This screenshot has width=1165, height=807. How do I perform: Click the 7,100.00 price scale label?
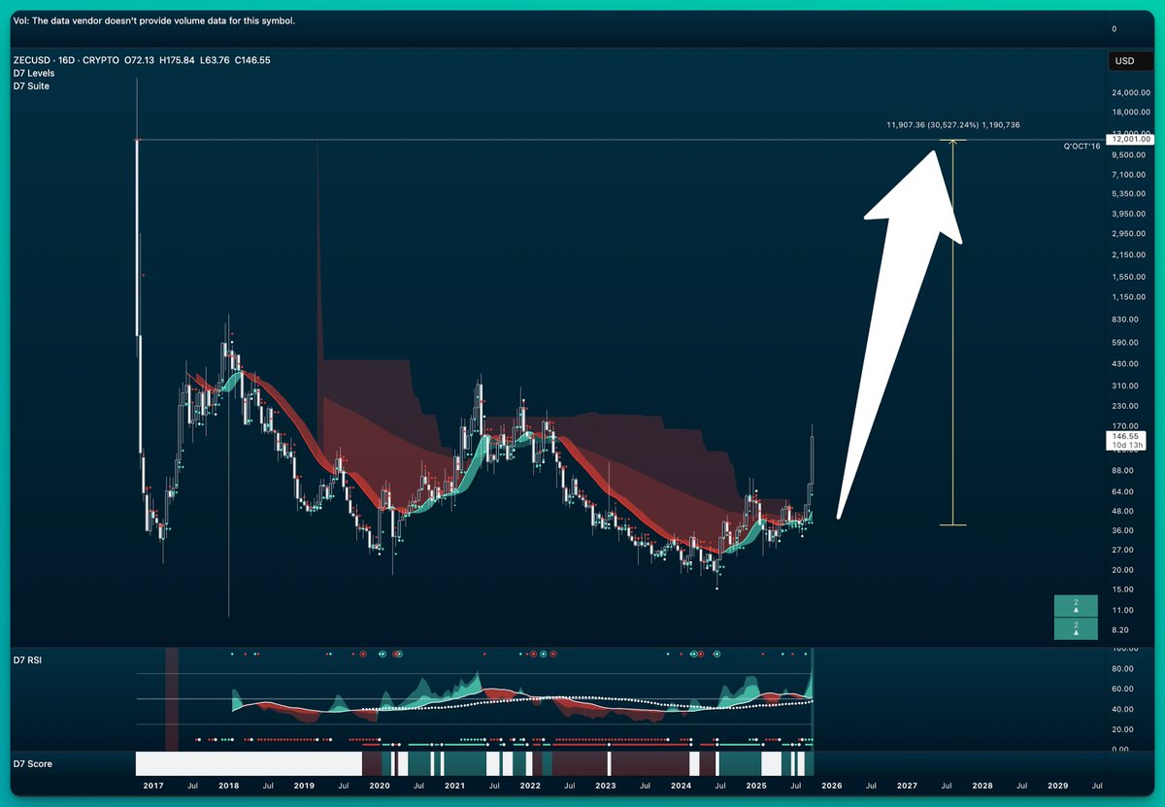tap(1131, 175)
